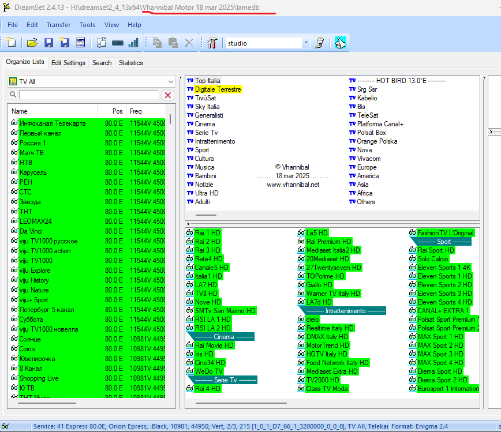Select the Food Network Italy HD channel
This screenshot has height=432, width=501.
pos(338,363)
